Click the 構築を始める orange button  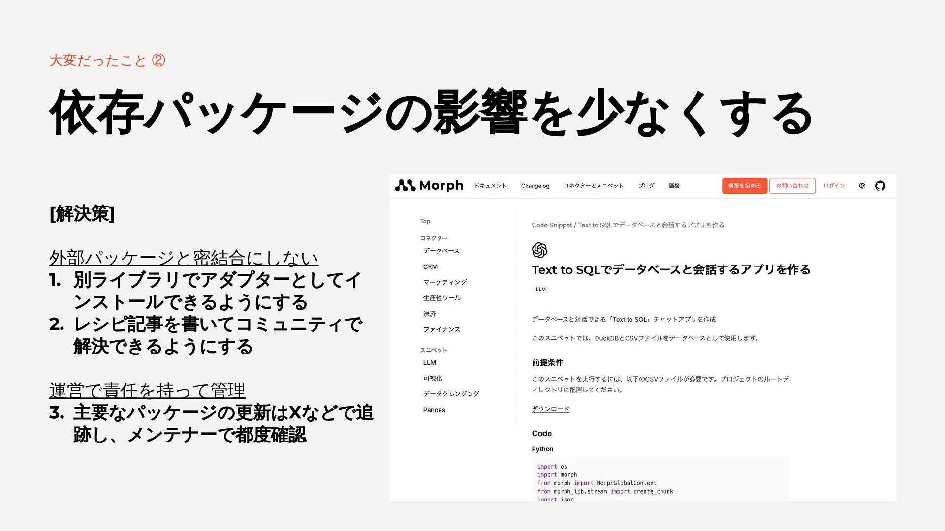[x=744, y=186]
